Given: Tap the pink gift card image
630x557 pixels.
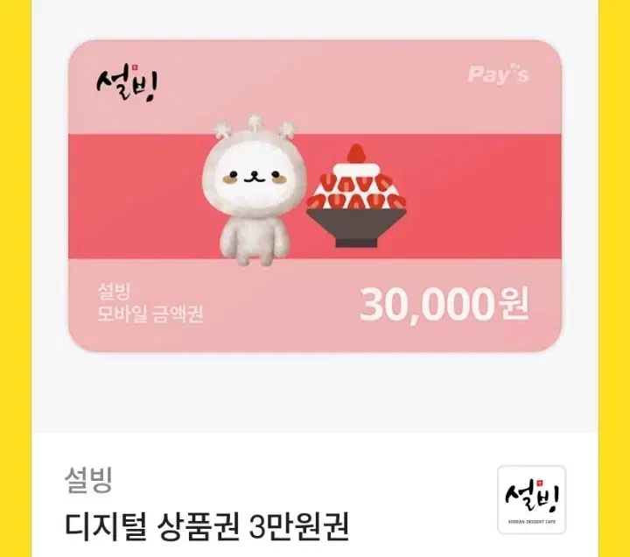Looking at the screenshot, I should pyautogui.click(x=315, y=196).
